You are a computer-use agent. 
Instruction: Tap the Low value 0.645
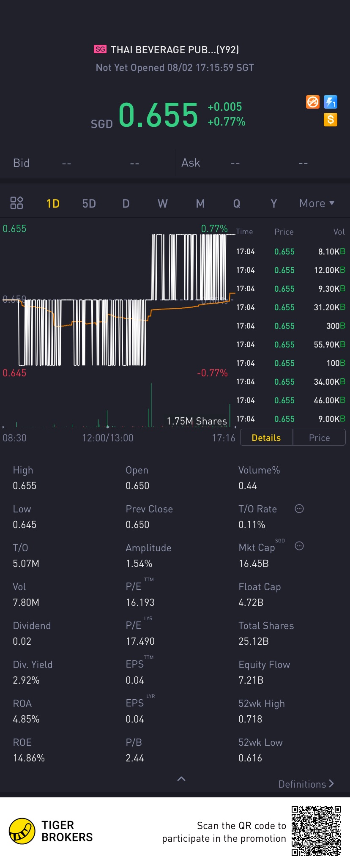[x=25, y=525]
